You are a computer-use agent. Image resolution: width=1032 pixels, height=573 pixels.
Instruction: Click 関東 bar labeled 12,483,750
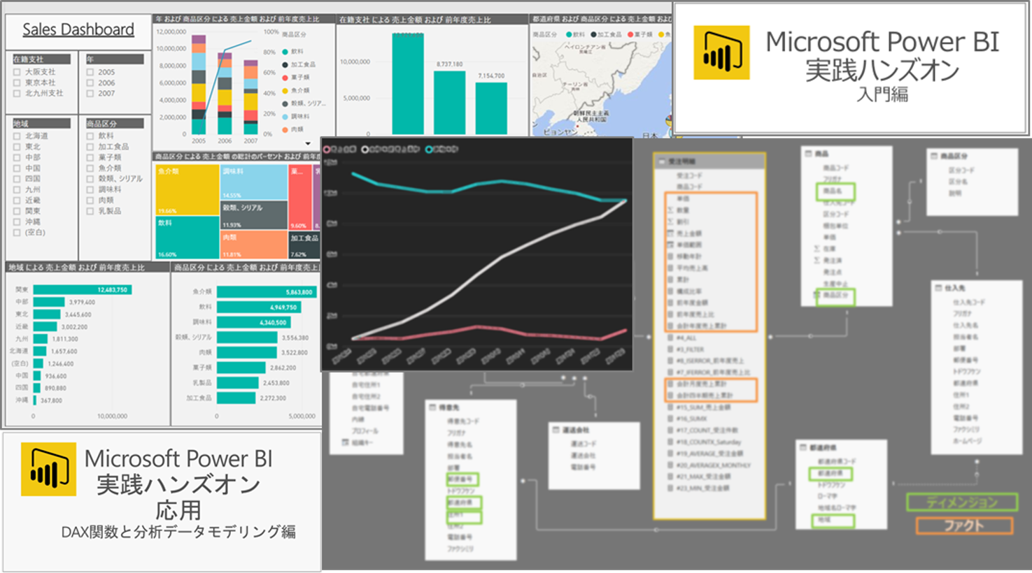point(82,289)
